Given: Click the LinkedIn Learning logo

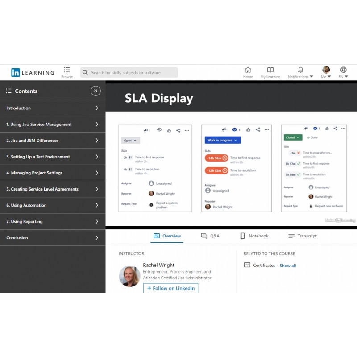Looking at the screenshot, I should tap(33, 73).
